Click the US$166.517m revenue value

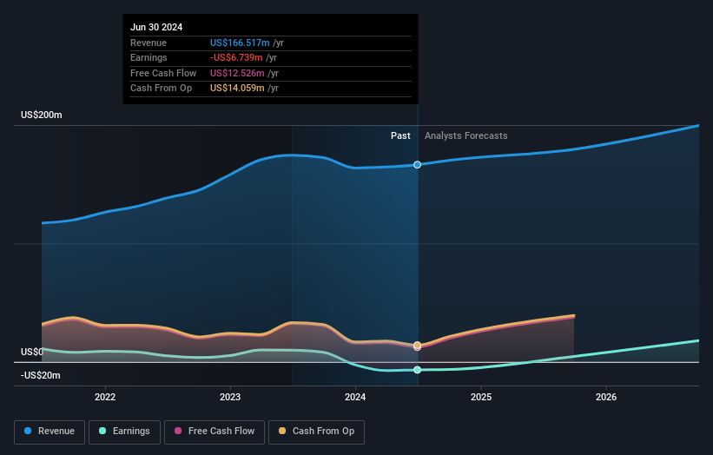pyautogui.click(x=240, y=43)
